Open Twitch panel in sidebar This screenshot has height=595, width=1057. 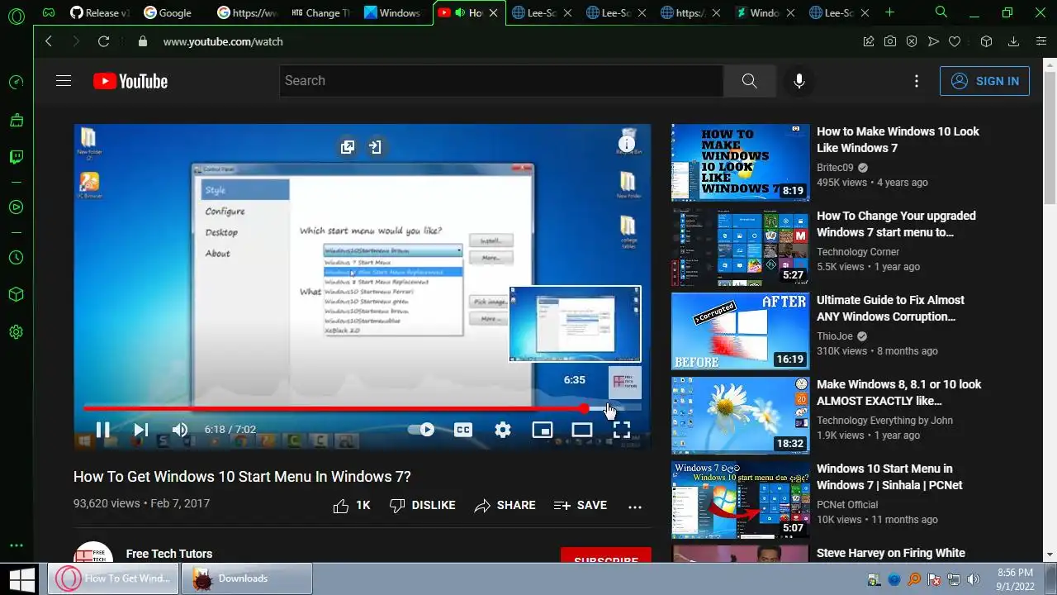click(16, 157)
